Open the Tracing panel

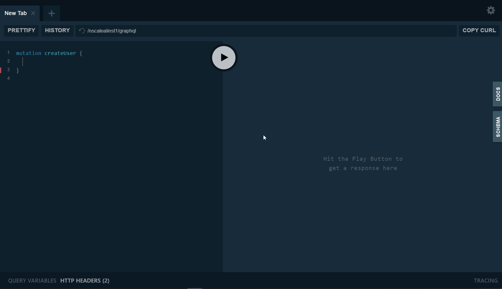click(x=486, y=280)
